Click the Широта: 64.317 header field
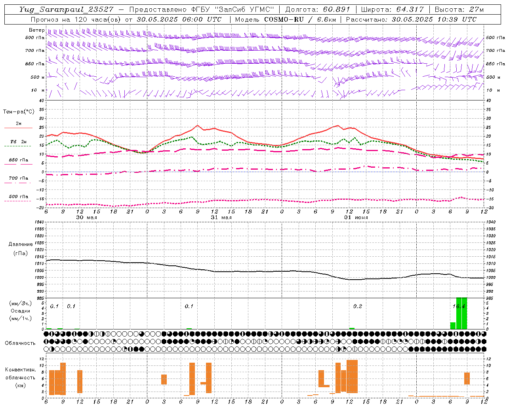 392,9
